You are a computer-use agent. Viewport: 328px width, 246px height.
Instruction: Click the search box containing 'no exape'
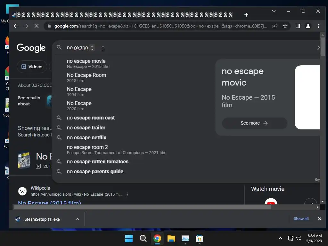point(186,48)
